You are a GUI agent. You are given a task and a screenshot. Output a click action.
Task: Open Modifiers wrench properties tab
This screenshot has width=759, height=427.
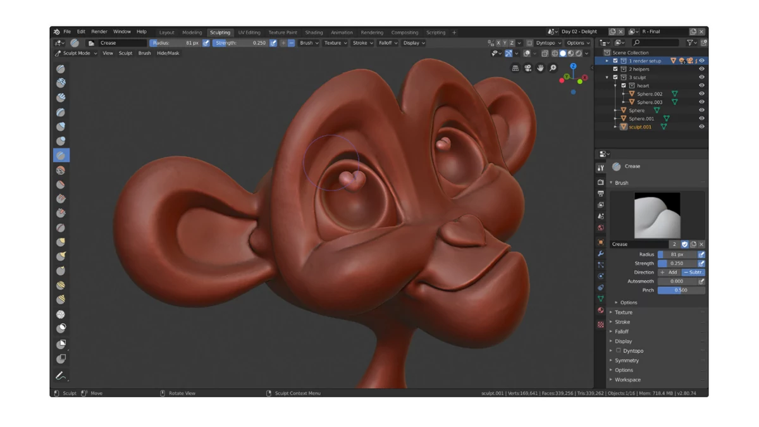tap(600, 254)
